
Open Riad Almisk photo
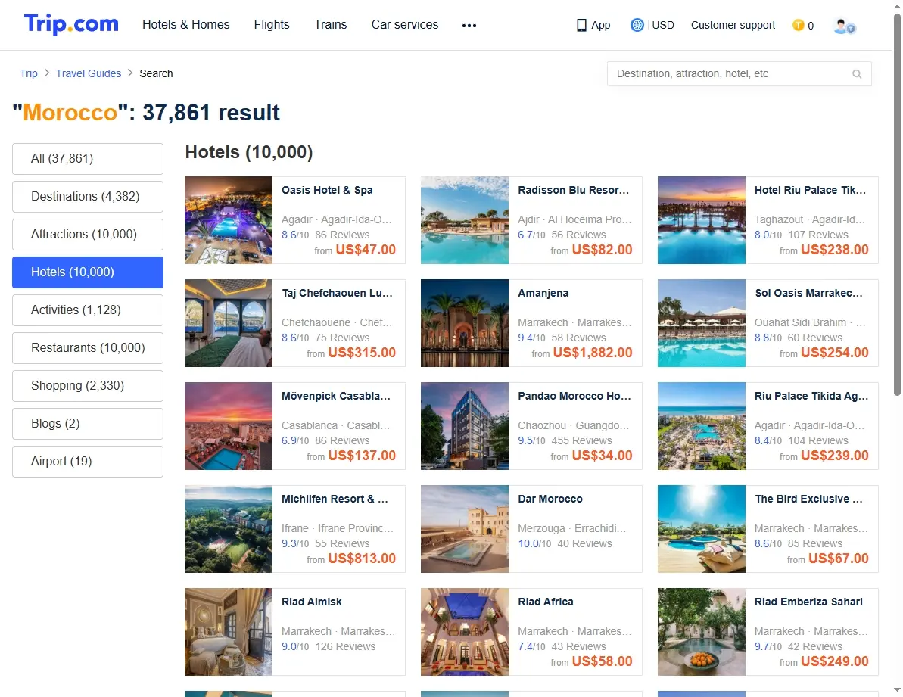[x=228, y=632]
